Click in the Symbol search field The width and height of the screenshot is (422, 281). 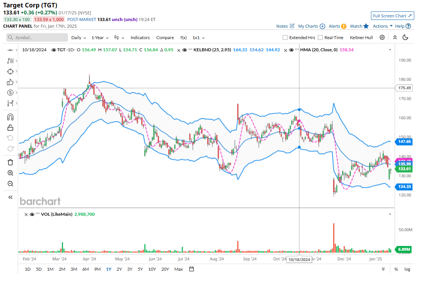[x=37, y=38]
